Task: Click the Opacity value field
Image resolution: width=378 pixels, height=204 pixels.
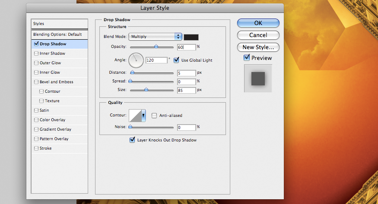Action: point(186,47)
